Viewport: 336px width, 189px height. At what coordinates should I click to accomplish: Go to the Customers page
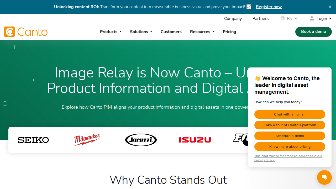point(171,32)
